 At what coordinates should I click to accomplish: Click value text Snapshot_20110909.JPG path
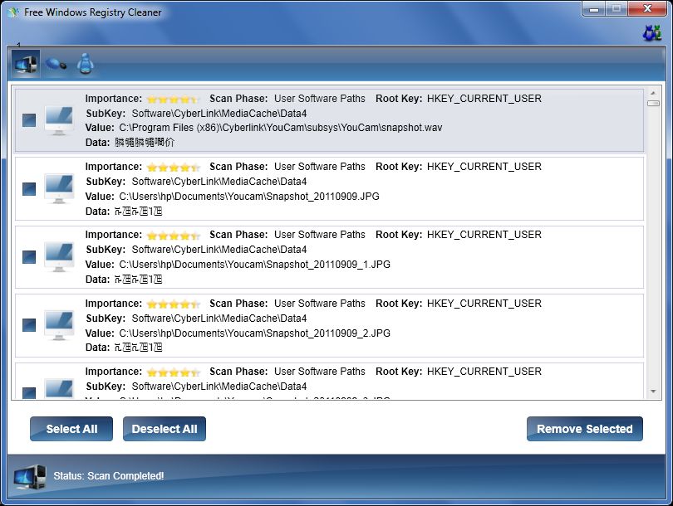[249, 197]
